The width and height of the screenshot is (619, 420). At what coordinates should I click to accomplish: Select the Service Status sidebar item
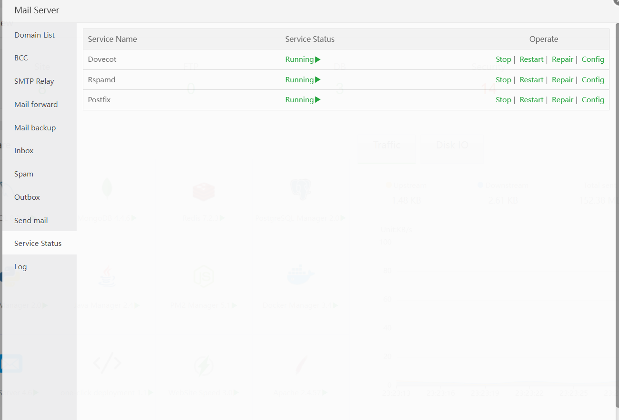(x=39, y=243)
